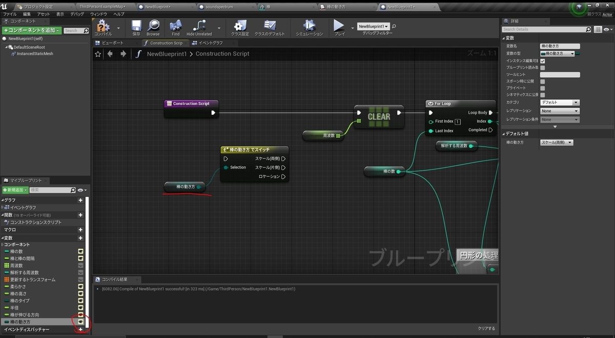
Task: Click +コンポーネントを追加 button
Action: point(32,31)
